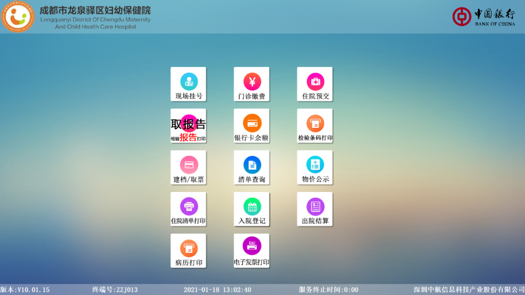The height and width of the screenshot is (295, 525).
Task: Open 取报告 lab report printing tile
Action: coord(189,126)
